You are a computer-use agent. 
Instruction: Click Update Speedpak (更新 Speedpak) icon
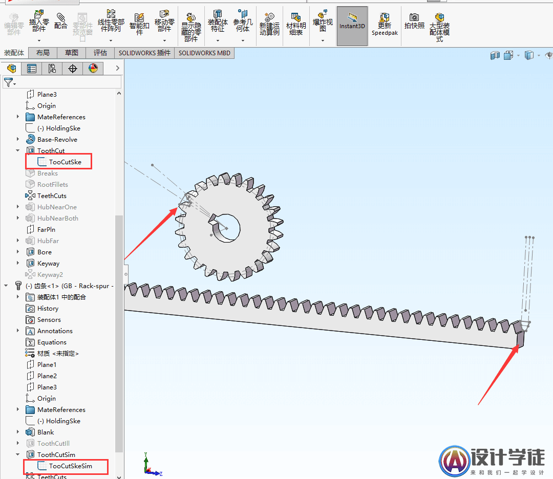tap(385, 24)
